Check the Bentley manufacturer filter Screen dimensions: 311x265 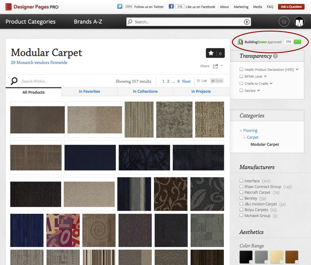tap(241, 198)
